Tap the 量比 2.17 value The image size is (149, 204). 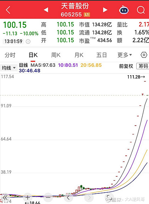[x=144, y=24]
